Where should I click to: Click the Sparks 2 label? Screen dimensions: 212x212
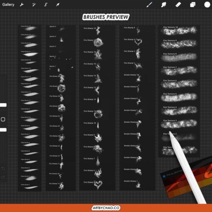click(x=53, y=56)
